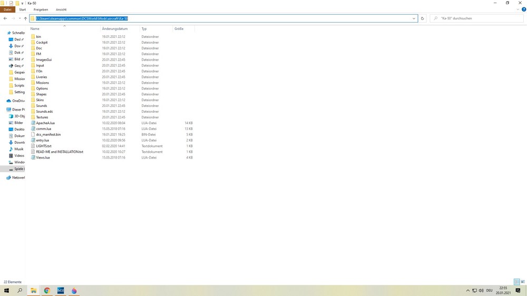
Task: Select the Options folder name
Action: coord(42,88)
